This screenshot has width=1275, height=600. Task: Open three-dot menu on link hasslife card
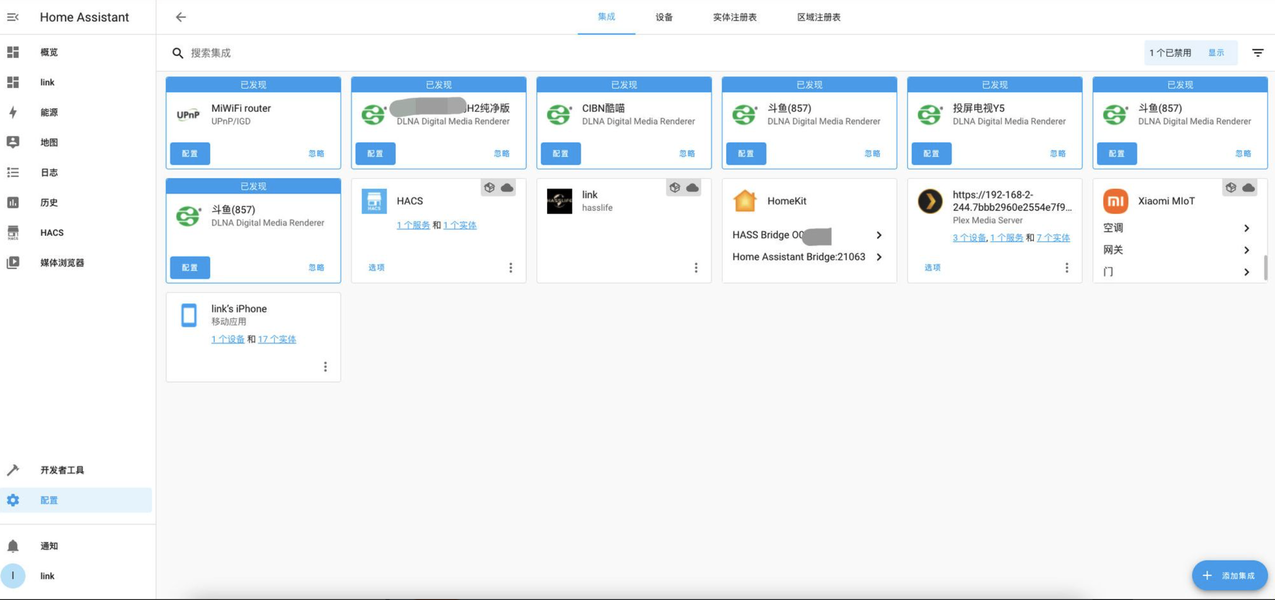coord(696,268)
